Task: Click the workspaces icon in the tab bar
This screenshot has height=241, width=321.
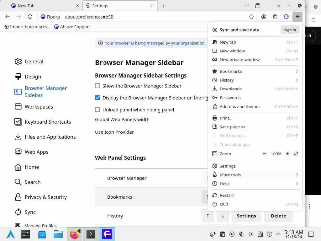Action: pos(258,6)
